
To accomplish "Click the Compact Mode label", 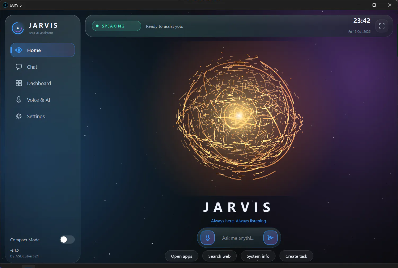I will click(x=25, y=240).
